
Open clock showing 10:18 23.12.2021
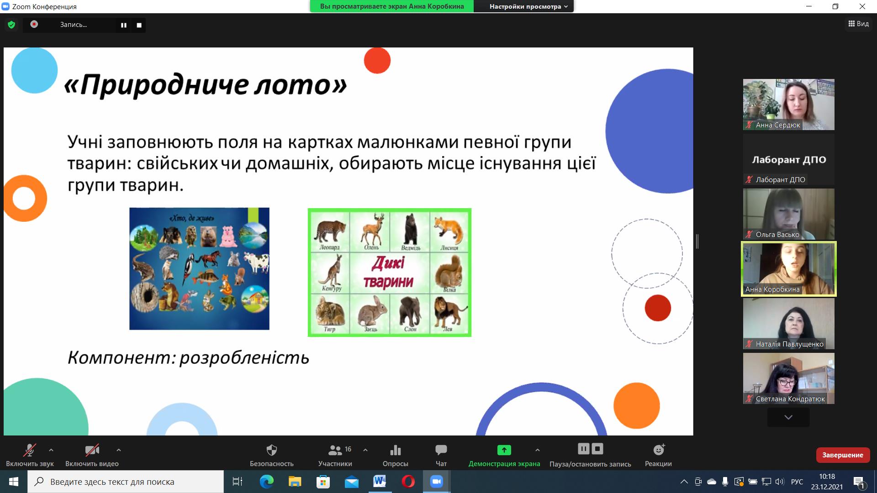[827, 482]
